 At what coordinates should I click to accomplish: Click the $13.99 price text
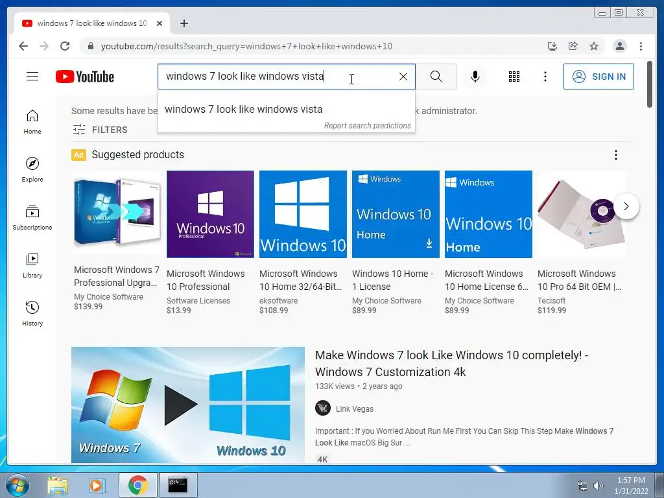[x=179, y=311]
